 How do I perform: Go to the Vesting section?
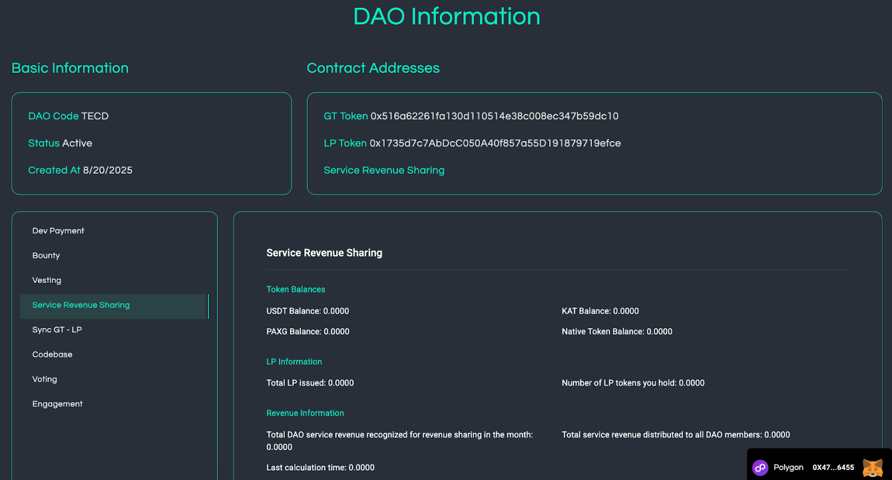pos(47,280)
